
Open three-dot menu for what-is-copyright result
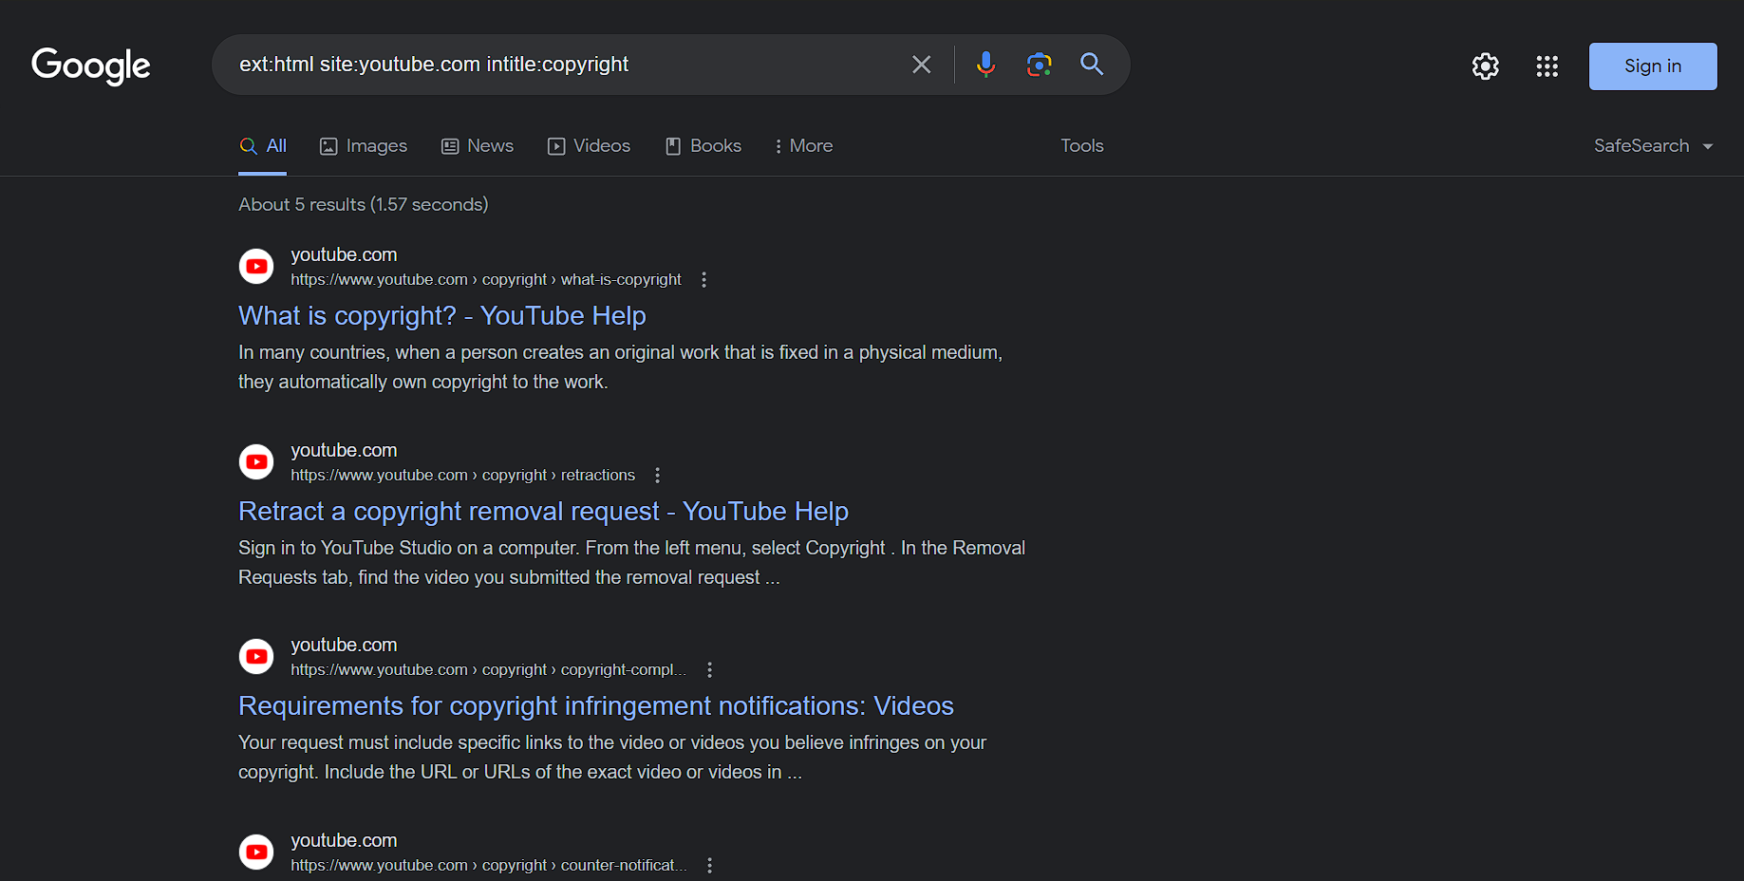point(703,280)
